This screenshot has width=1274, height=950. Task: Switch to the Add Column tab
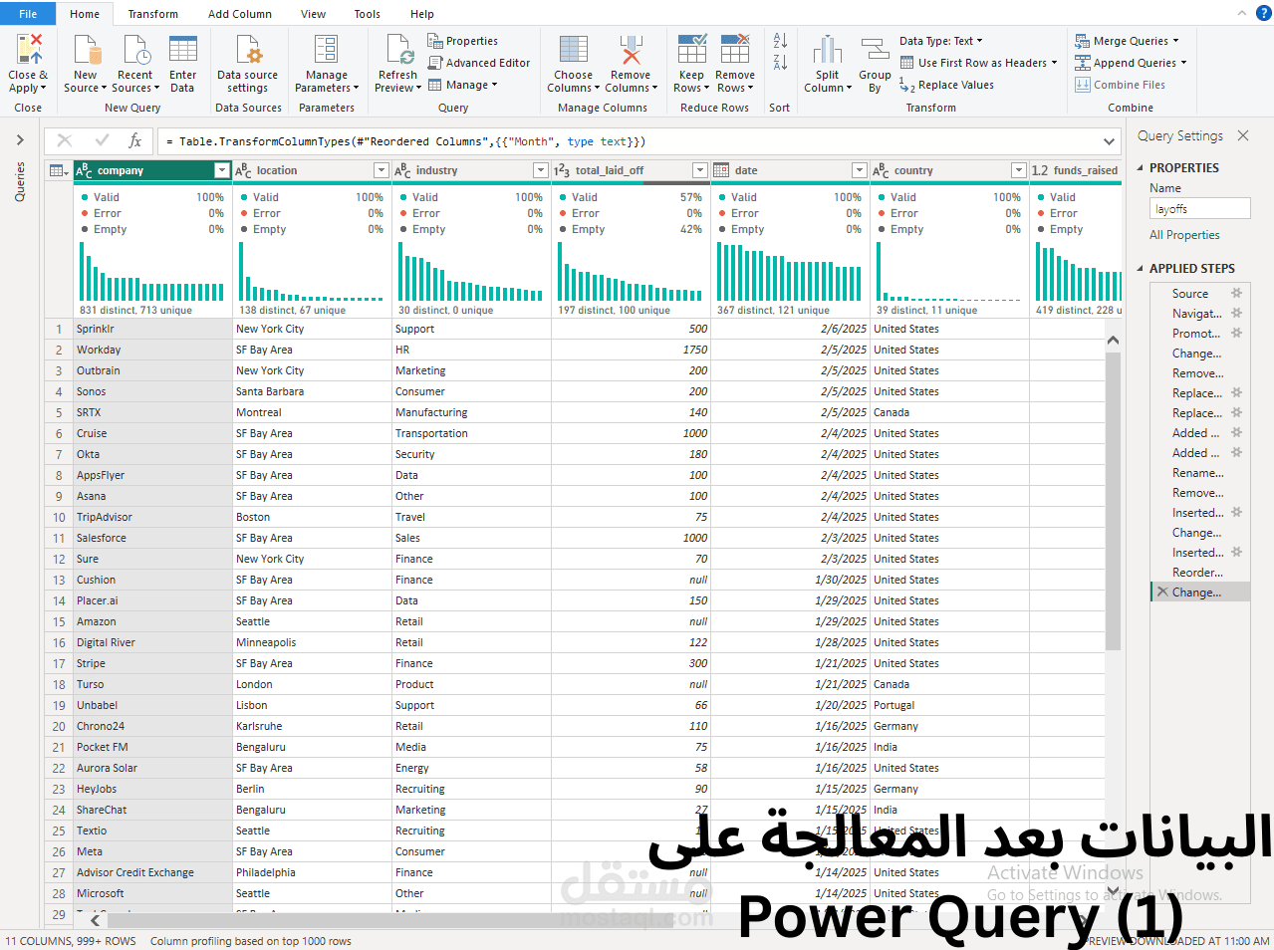click(240, 14)
